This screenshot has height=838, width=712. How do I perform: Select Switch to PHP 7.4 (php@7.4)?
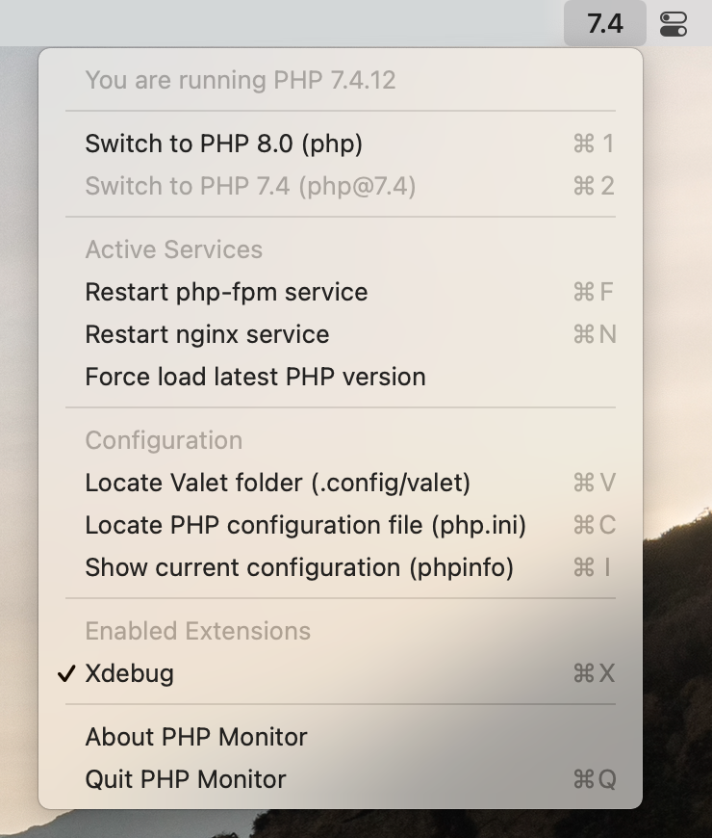coord(341,186)
